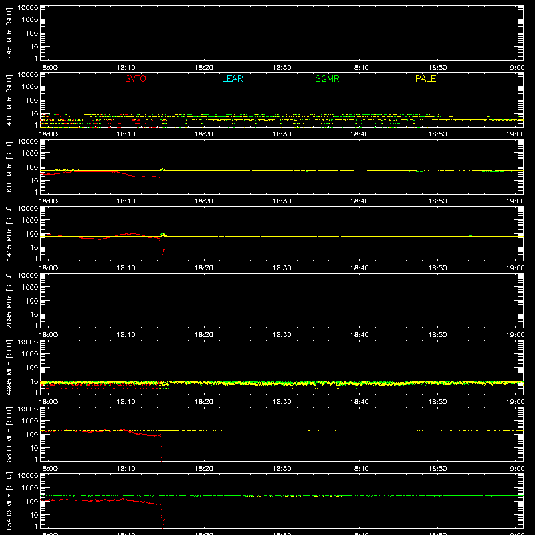The height and width of the screenshot is (535, 535).
Task: Select the 8800 MHz [SFU] axis label
Action: [x=9, y=434]
